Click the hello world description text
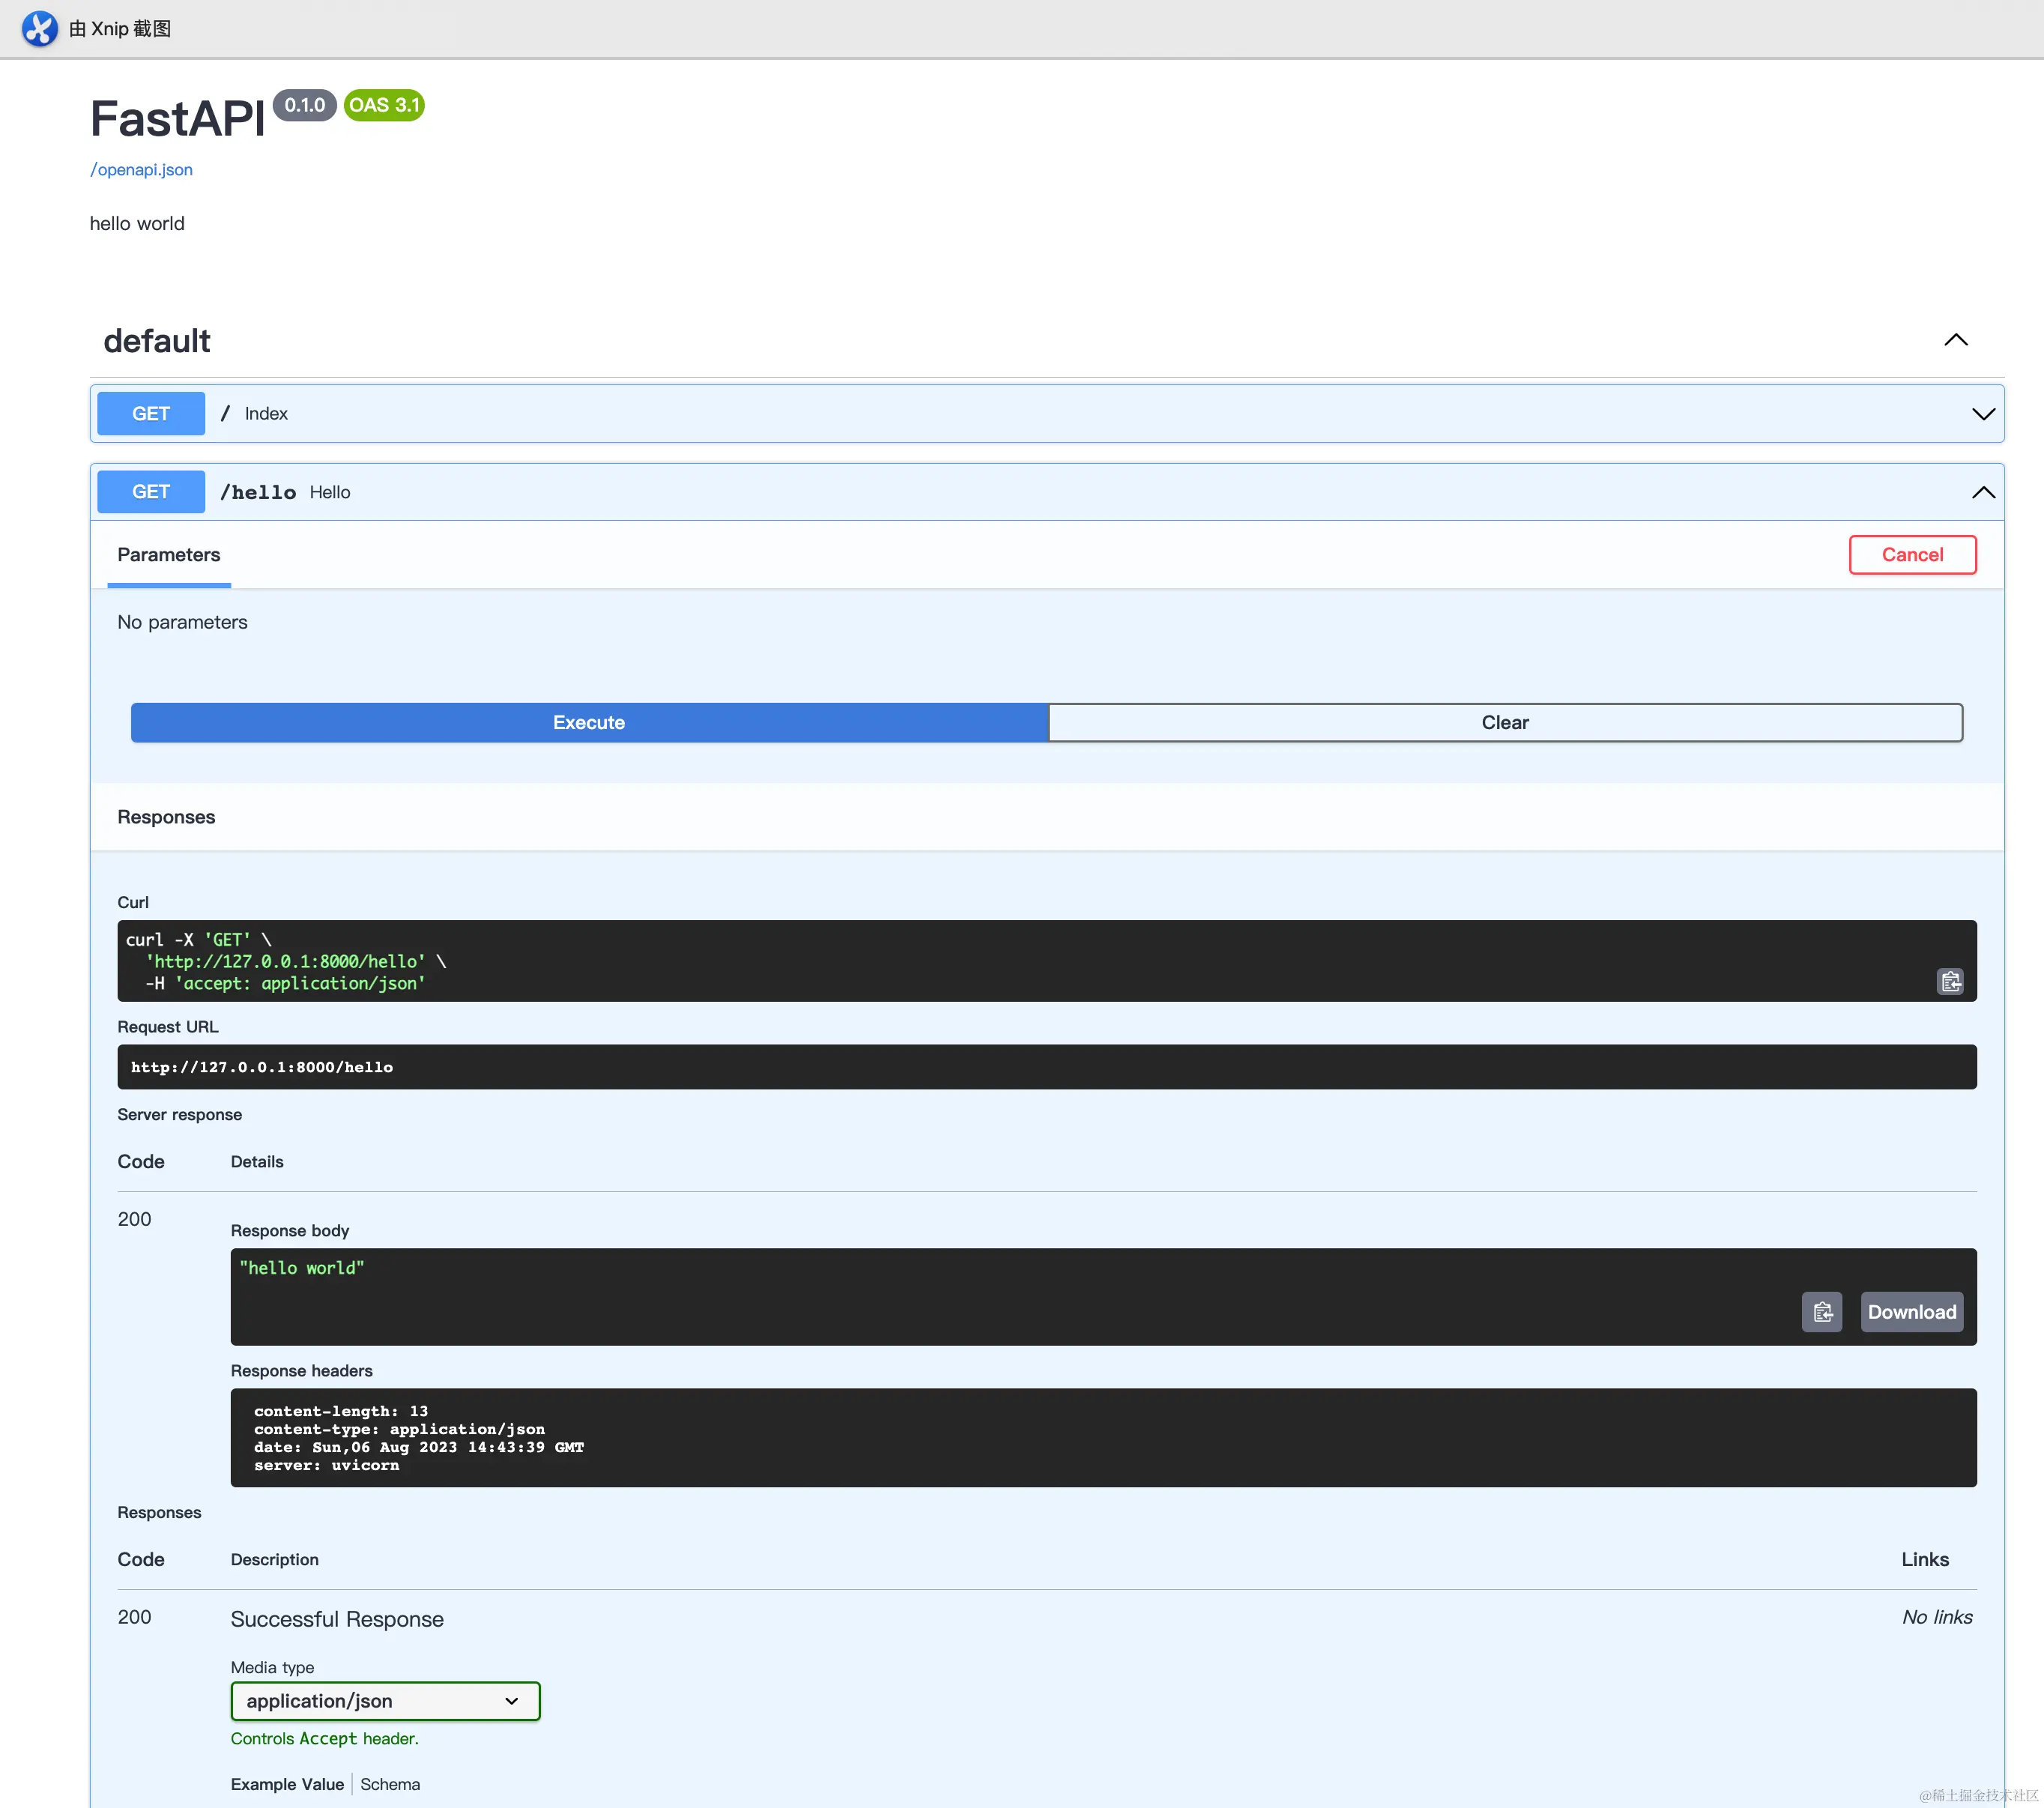The image size is (2044, 1808). tap(137, 223)
